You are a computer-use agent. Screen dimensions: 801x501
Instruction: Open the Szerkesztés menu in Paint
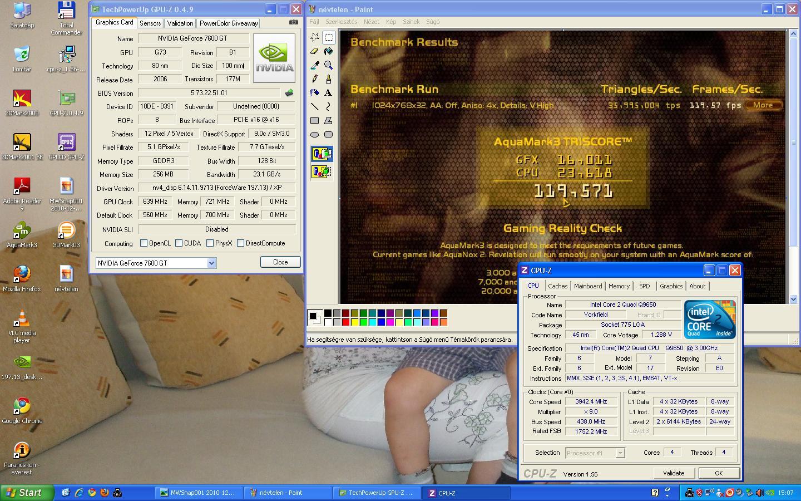[x=342, y=22]
